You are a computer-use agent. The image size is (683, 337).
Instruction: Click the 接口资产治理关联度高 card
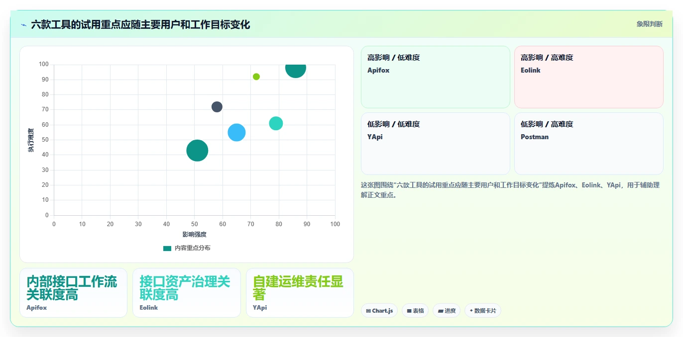tap(187, 293)
